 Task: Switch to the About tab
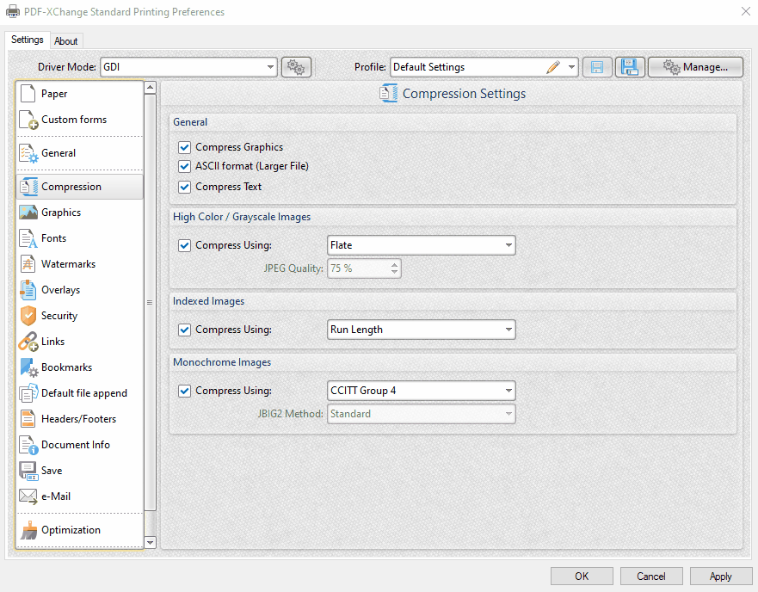coord(65,41)
